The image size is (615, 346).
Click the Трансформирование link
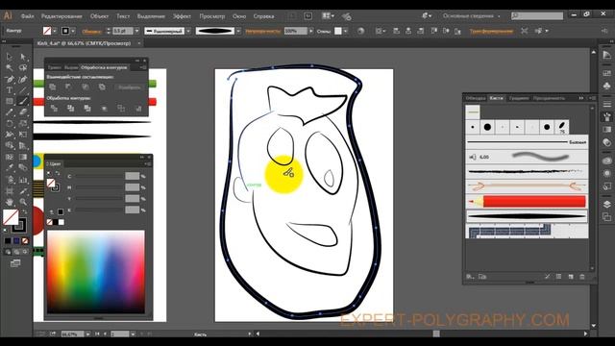491,32
